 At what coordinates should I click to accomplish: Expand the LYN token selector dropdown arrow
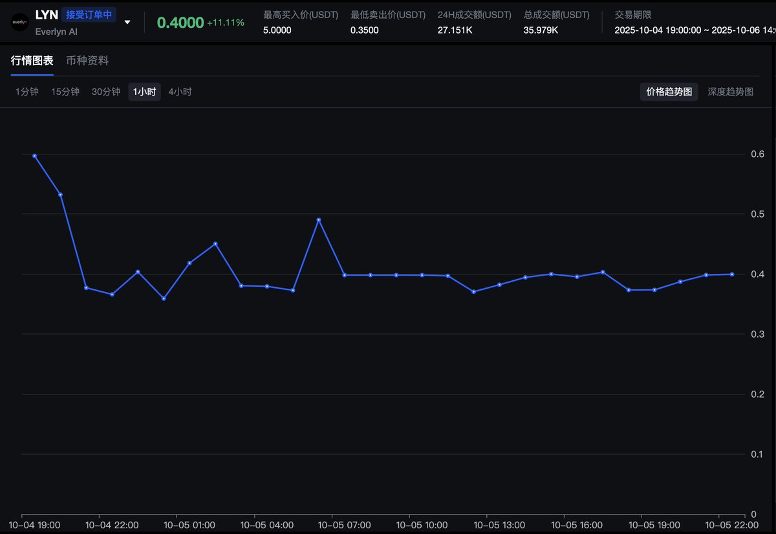tap(127, 22)
